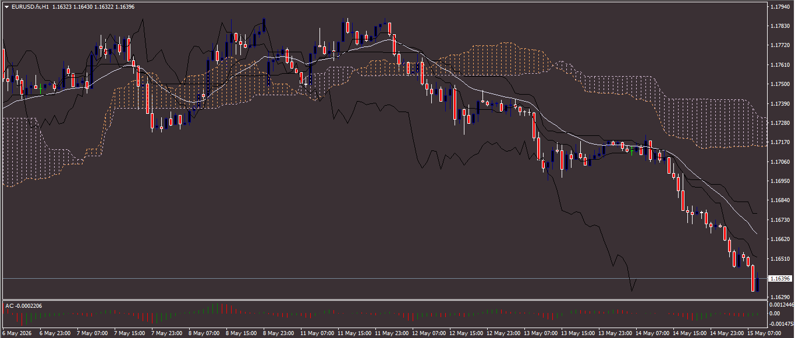Click the 1.16950 price scale value
The height and width of the screenshot is (338, 795).
point(779,181)
